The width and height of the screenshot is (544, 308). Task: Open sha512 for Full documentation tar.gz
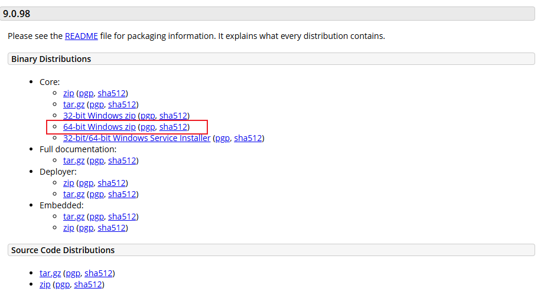click(122, 160)
